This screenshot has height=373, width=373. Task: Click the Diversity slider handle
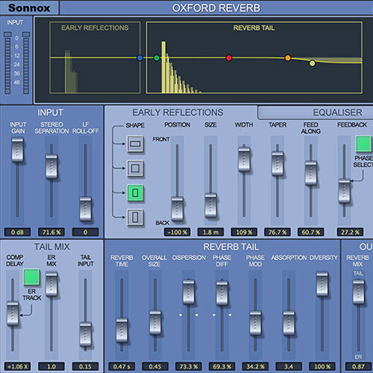pyautogui.click(x=322, y=284)
